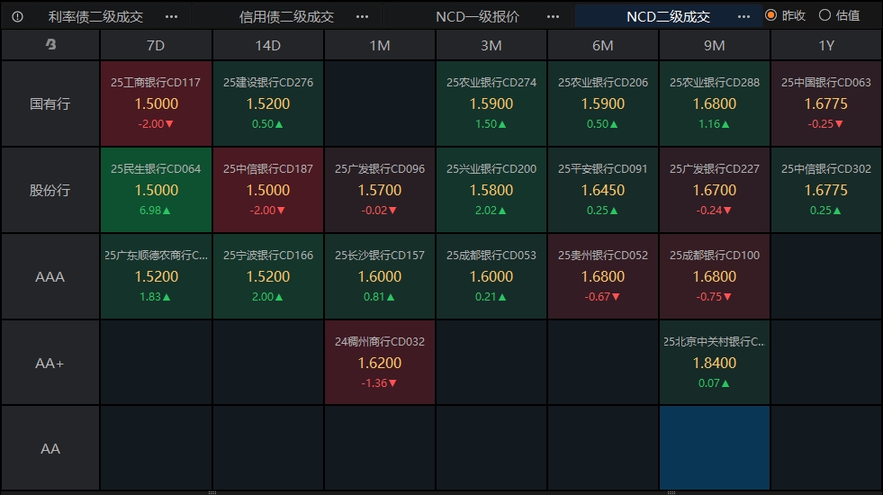
Task: Open the 25中信银行CD187 cell
Action: click(268, 190)
